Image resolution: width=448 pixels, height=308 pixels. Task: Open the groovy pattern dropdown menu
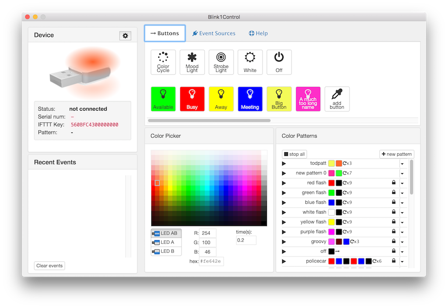click(402, 242)
